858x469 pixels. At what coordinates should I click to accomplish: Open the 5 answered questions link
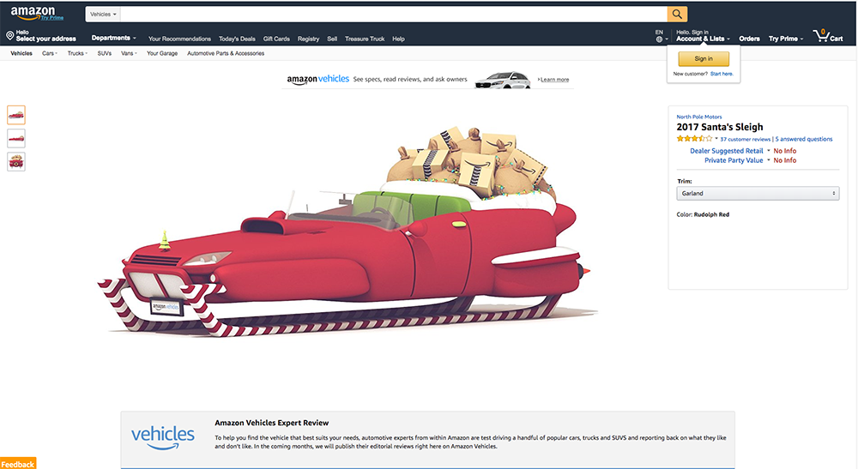click(x=804, y=140)
